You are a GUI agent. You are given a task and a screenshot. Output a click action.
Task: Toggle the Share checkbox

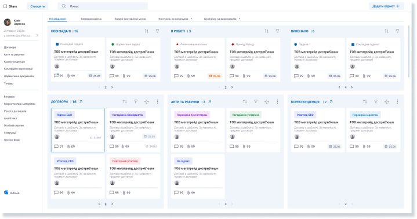coord(5,6)
